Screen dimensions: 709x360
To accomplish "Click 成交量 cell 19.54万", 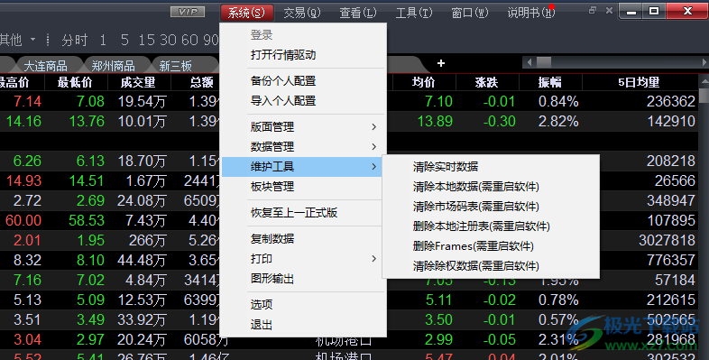I will click(142, 101).
